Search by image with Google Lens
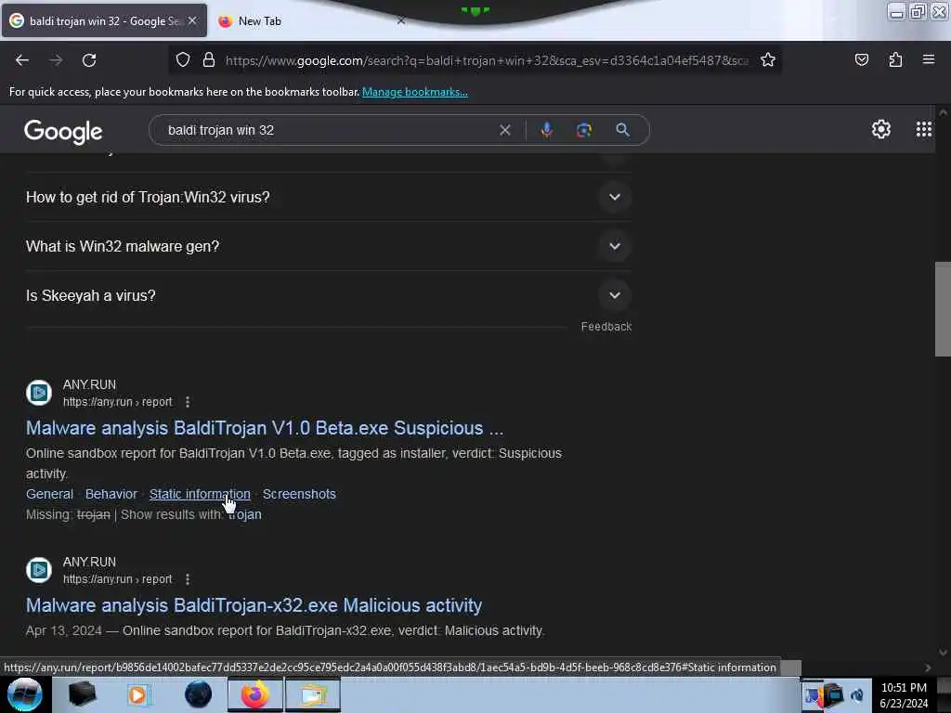Image resolution: width=951 pixels, height=713 pixels. pyautogui.click(x=583, y=130)
